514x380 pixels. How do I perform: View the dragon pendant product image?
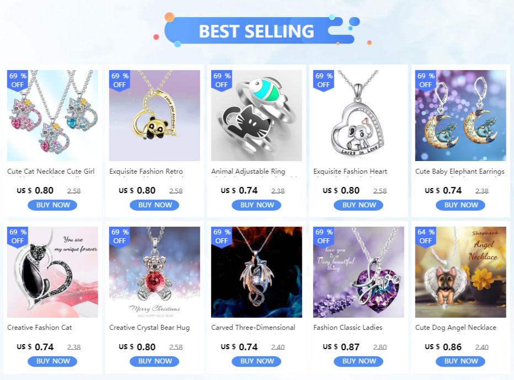pos(256,272)
